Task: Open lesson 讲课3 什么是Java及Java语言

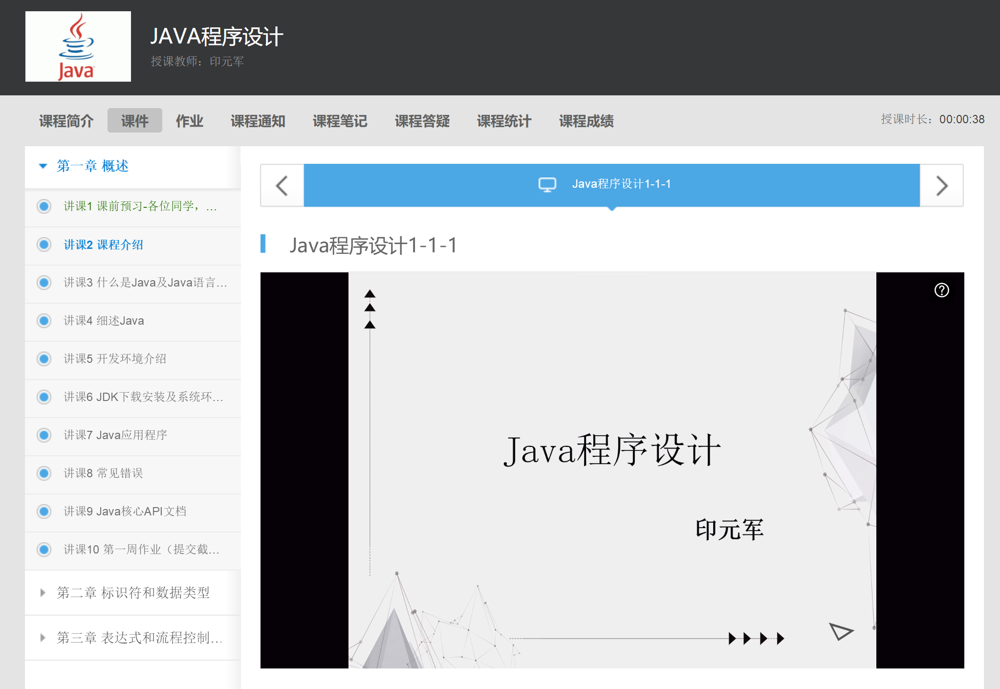Action: coord(145,283)
